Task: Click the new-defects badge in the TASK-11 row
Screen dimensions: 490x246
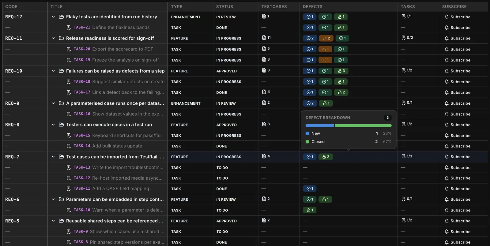Action: click(310, 189)
